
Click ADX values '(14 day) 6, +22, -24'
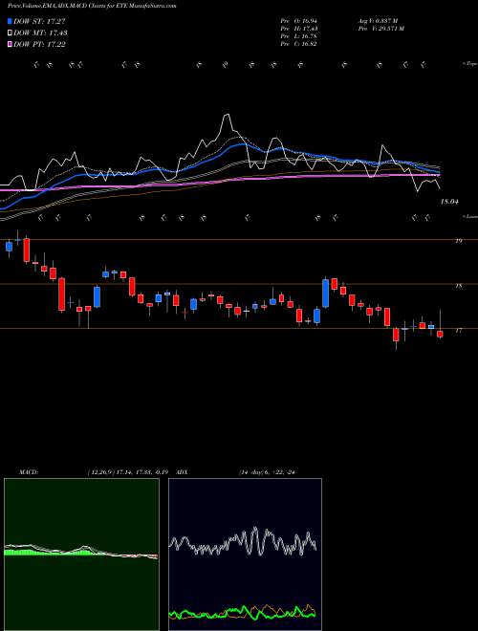coord(268,472)
